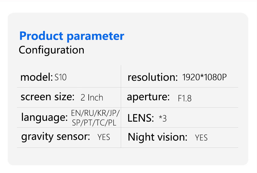The image size is (257, 173).
Task: Select the resolution label
Action: [x=152, y=77]
